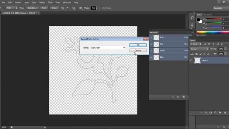Open the File menu
The image size is (229, 129).
4,3
